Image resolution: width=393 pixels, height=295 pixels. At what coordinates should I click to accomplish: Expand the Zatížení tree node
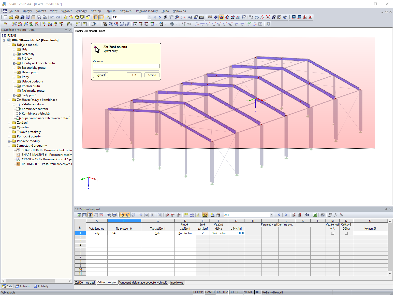click(x=9, y=123)
